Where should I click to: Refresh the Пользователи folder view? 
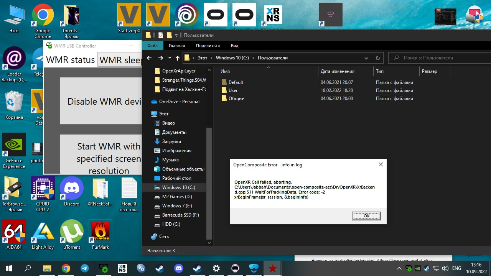point(378,58)
